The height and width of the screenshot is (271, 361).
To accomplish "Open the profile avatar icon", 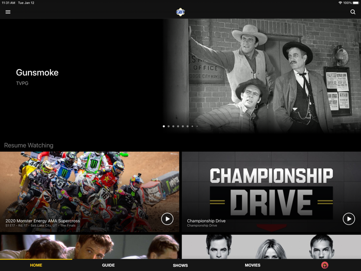I will [x=324, y=265].
